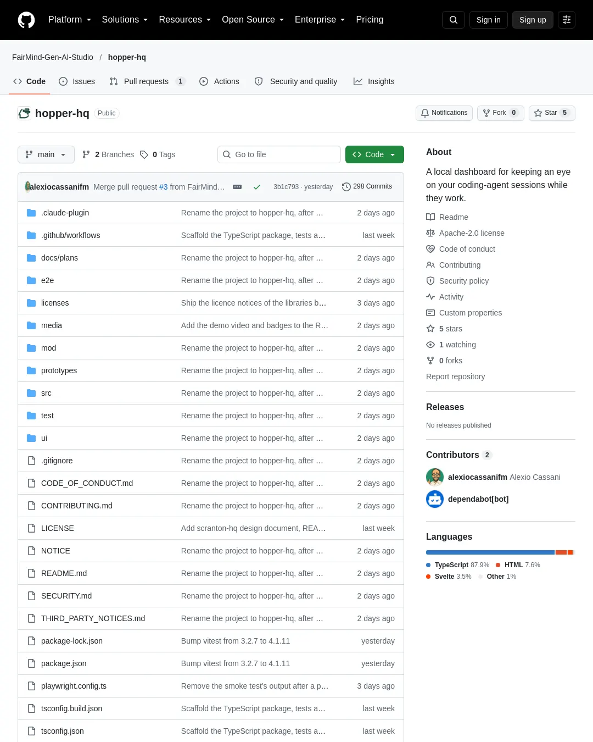Open the 5 stars link

tap(444, 329)
